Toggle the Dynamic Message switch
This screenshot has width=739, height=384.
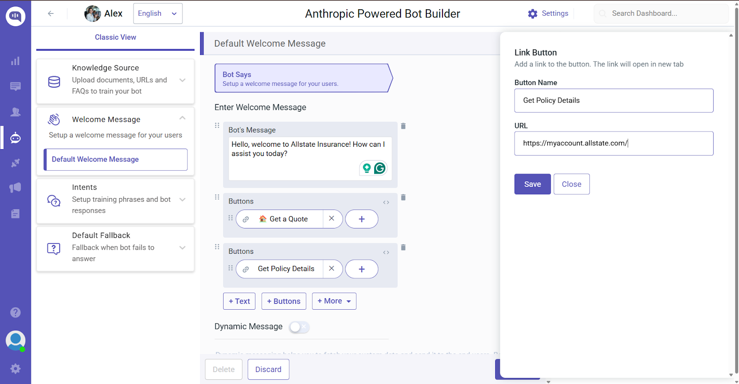[299, 327]
